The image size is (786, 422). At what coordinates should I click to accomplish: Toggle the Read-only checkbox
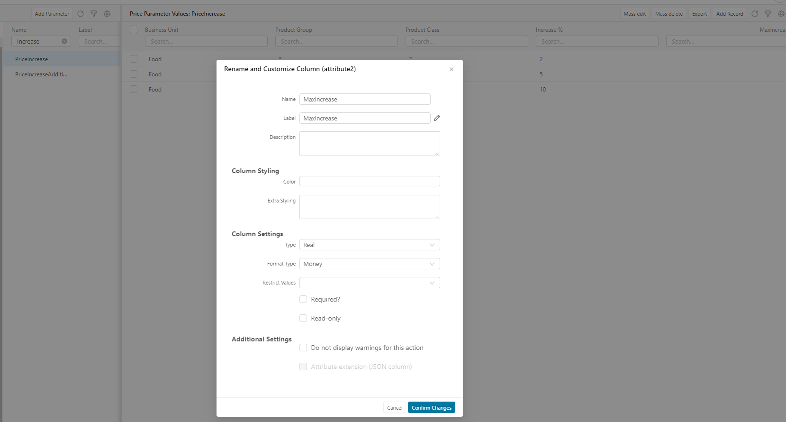click(x=303, y=318)
